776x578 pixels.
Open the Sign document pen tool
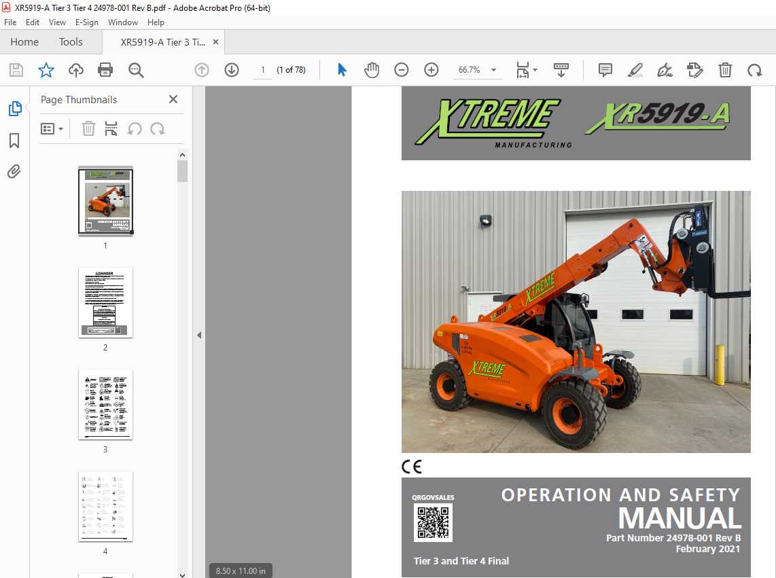coord(665,70)
